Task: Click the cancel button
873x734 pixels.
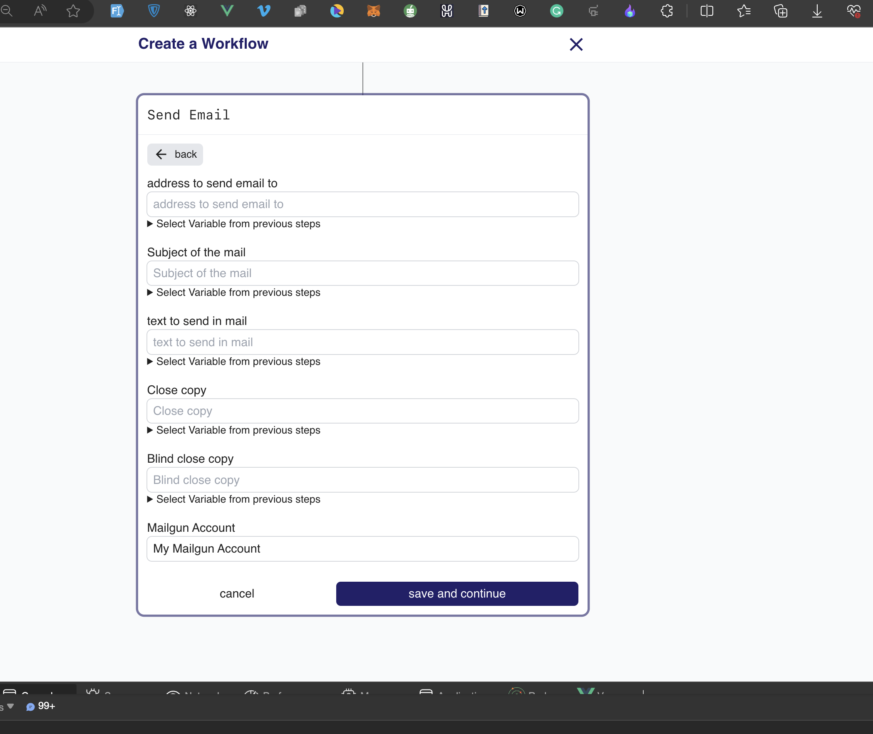Action: pos(237,594)
